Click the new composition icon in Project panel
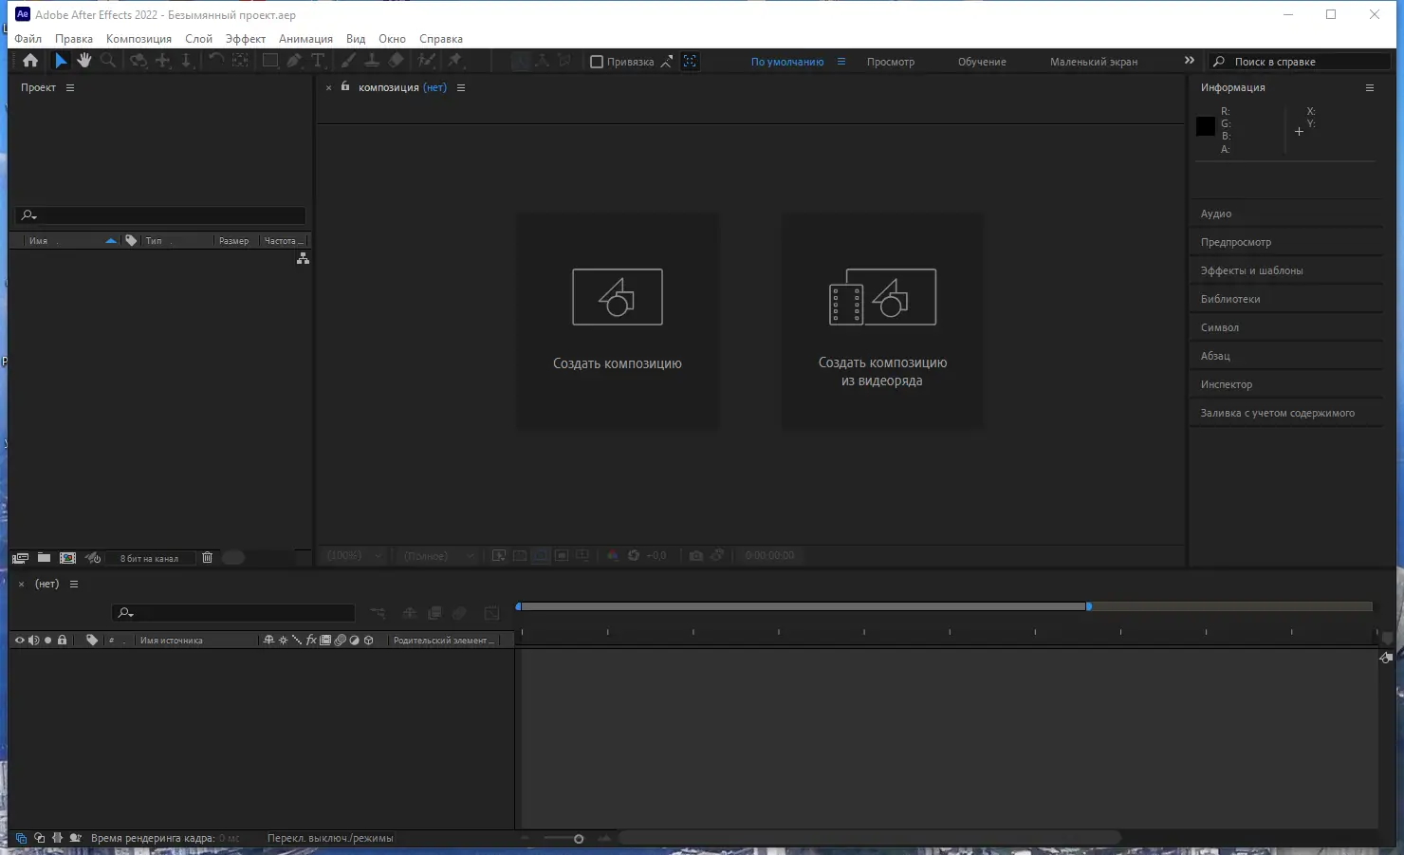 point(67,558)
